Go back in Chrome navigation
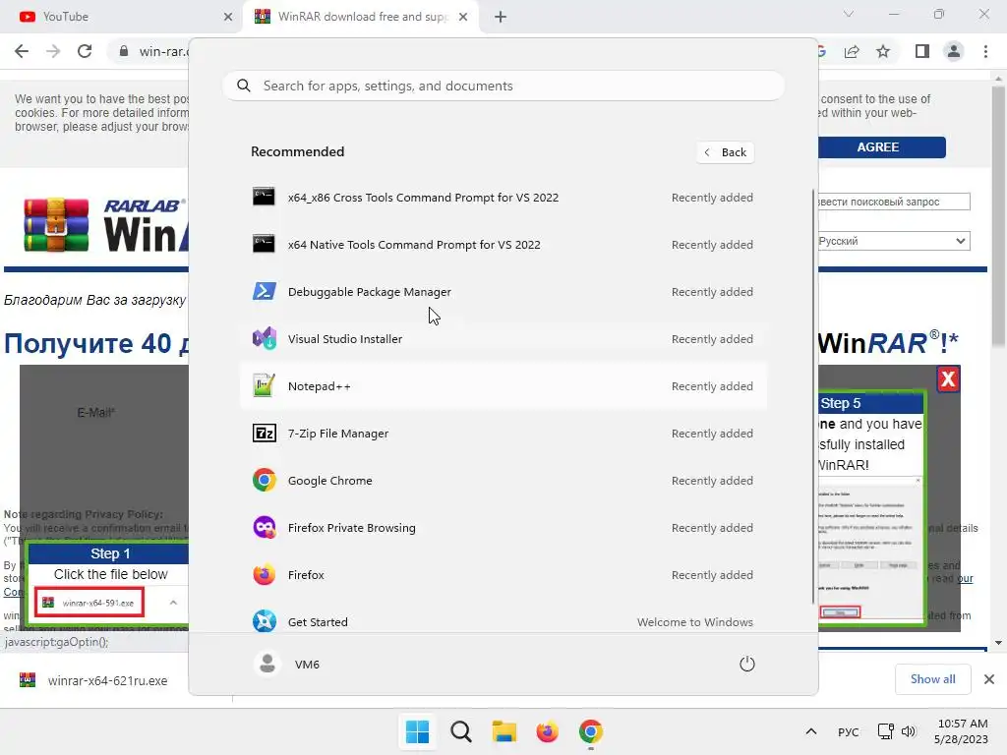Viewport: 1007px width, 755px height. coord(22,51)
